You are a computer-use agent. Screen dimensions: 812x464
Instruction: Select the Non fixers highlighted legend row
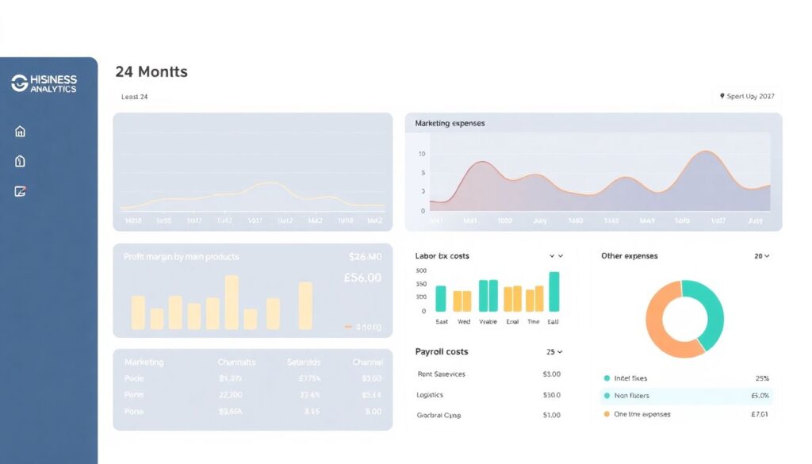point(686,396)
